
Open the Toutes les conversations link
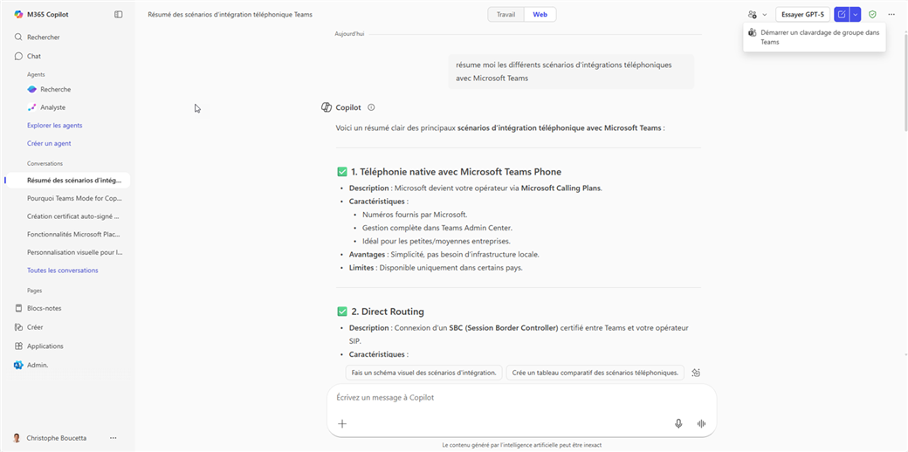pyautogui.click(x=62, y=271)
